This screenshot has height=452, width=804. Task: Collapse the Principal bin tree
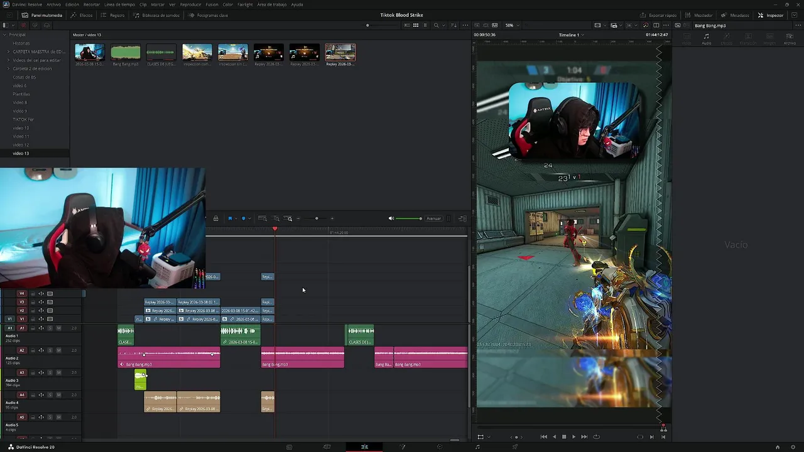(x=5, y=35)
